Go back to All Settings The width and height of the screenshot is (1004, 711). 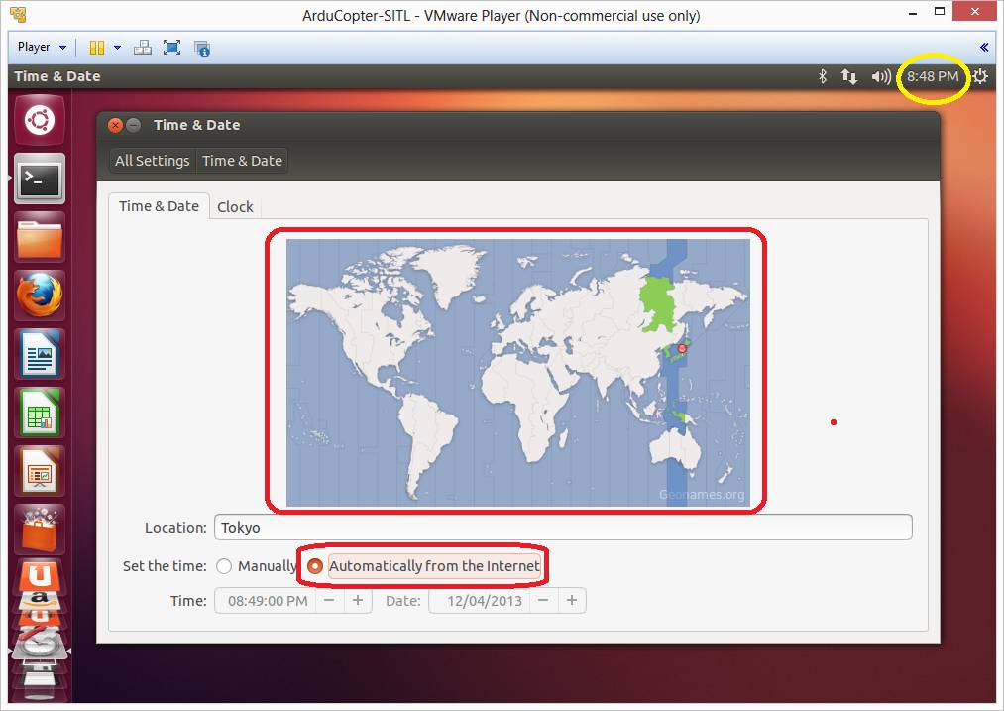click(x=152, y=161)
